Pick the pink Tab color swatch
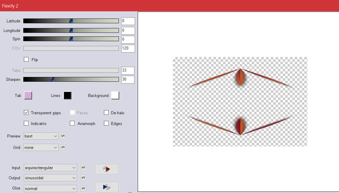 coord(28,95)
